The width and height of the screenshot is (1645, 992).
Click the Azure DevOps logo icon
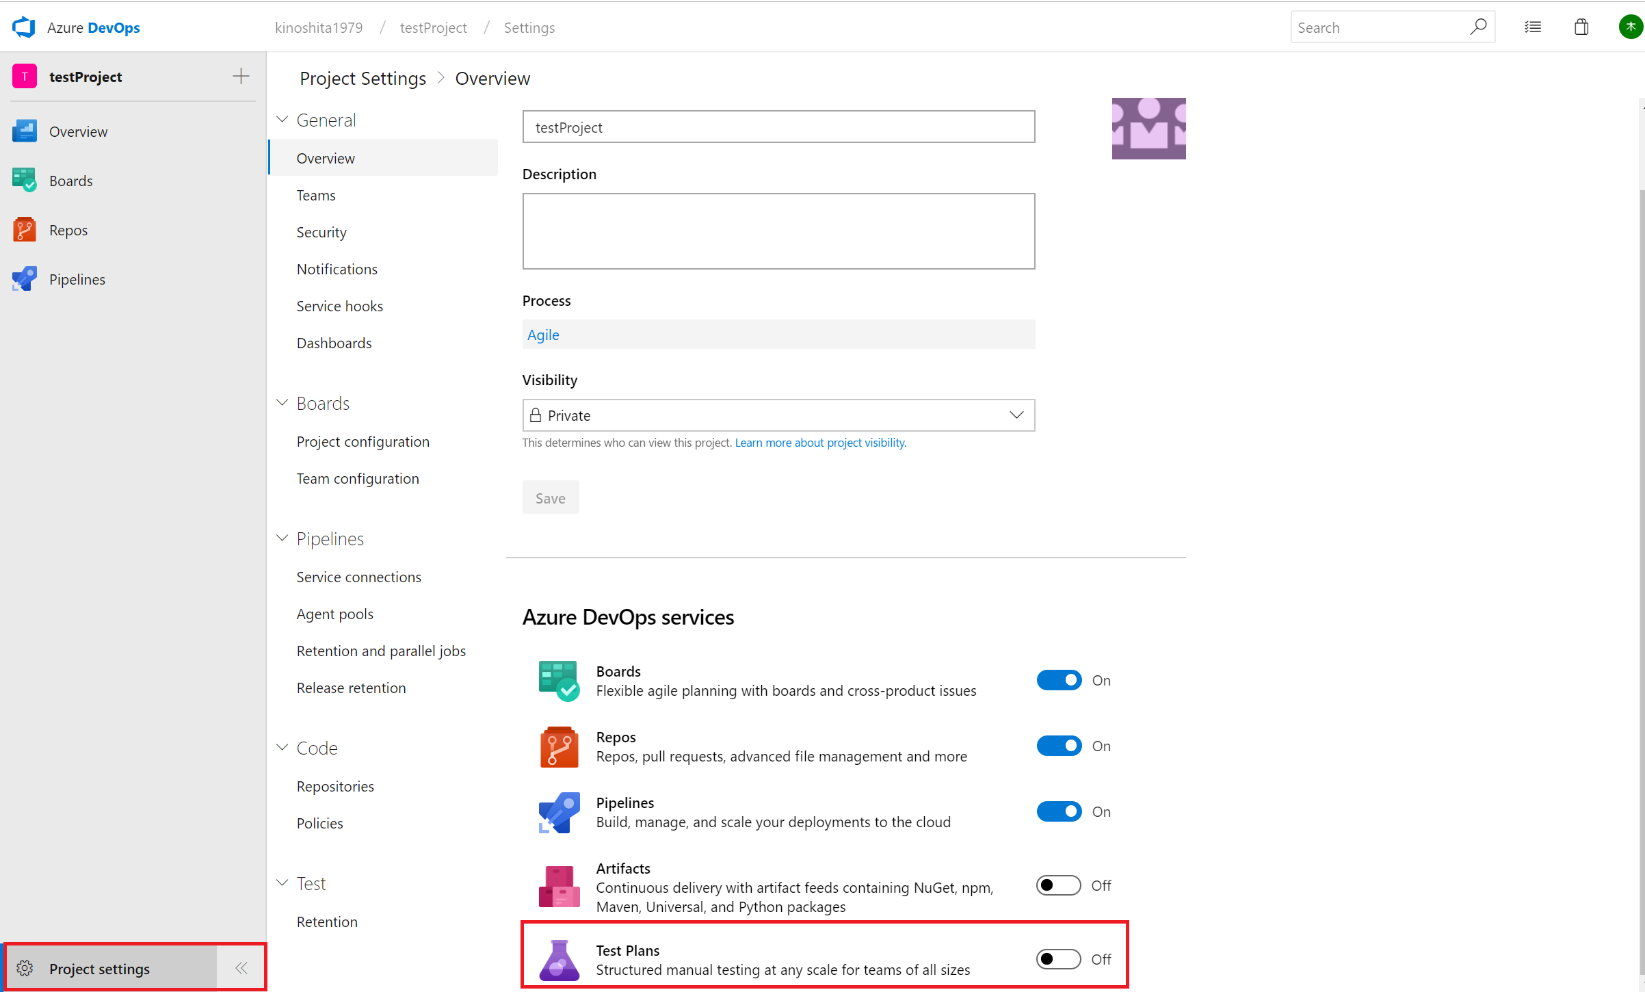coord(24,27)
